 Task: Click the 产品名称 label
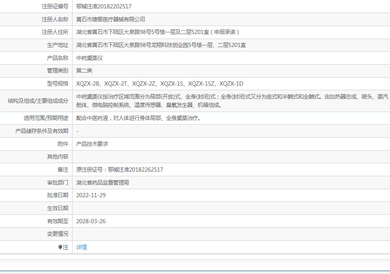coord(58,58)
